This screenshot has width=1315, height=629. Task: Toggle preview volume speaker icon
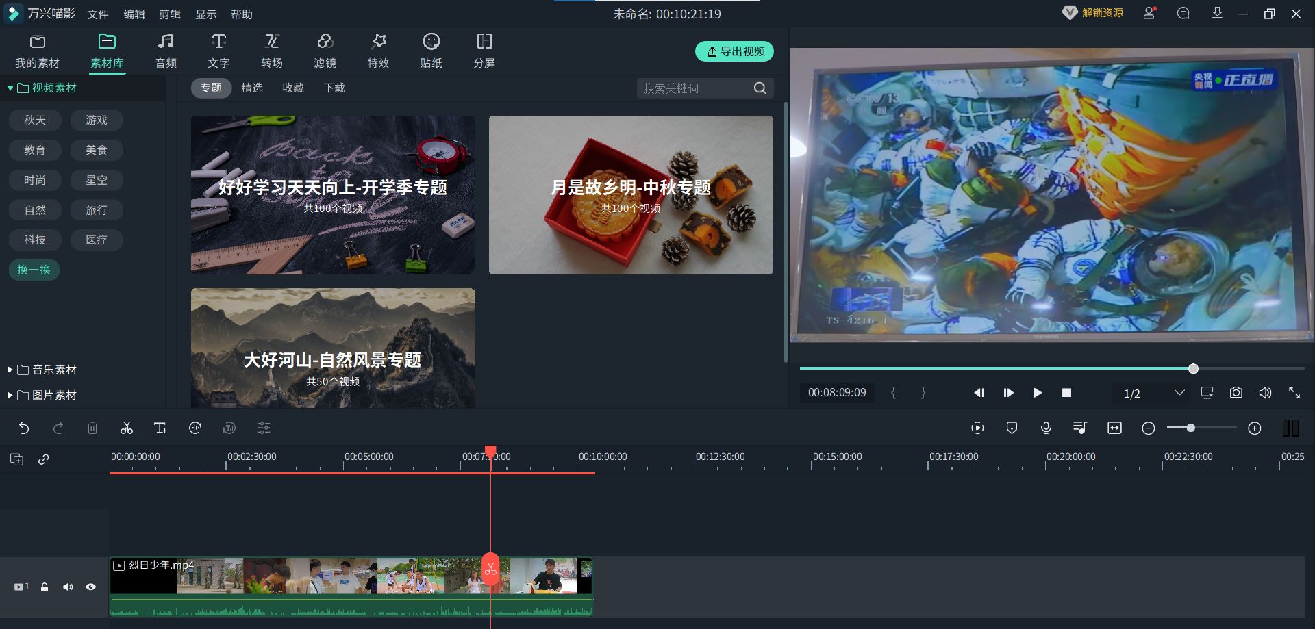[x=1265, y=393]
